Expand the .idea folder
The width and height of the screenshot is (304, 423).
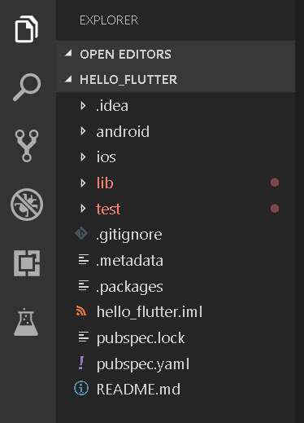(176, 105)
